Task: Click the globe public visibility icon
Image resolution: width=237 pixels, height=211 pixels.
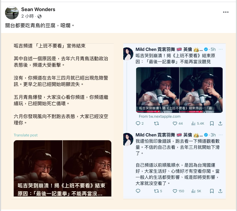Action: coord(39,16)
